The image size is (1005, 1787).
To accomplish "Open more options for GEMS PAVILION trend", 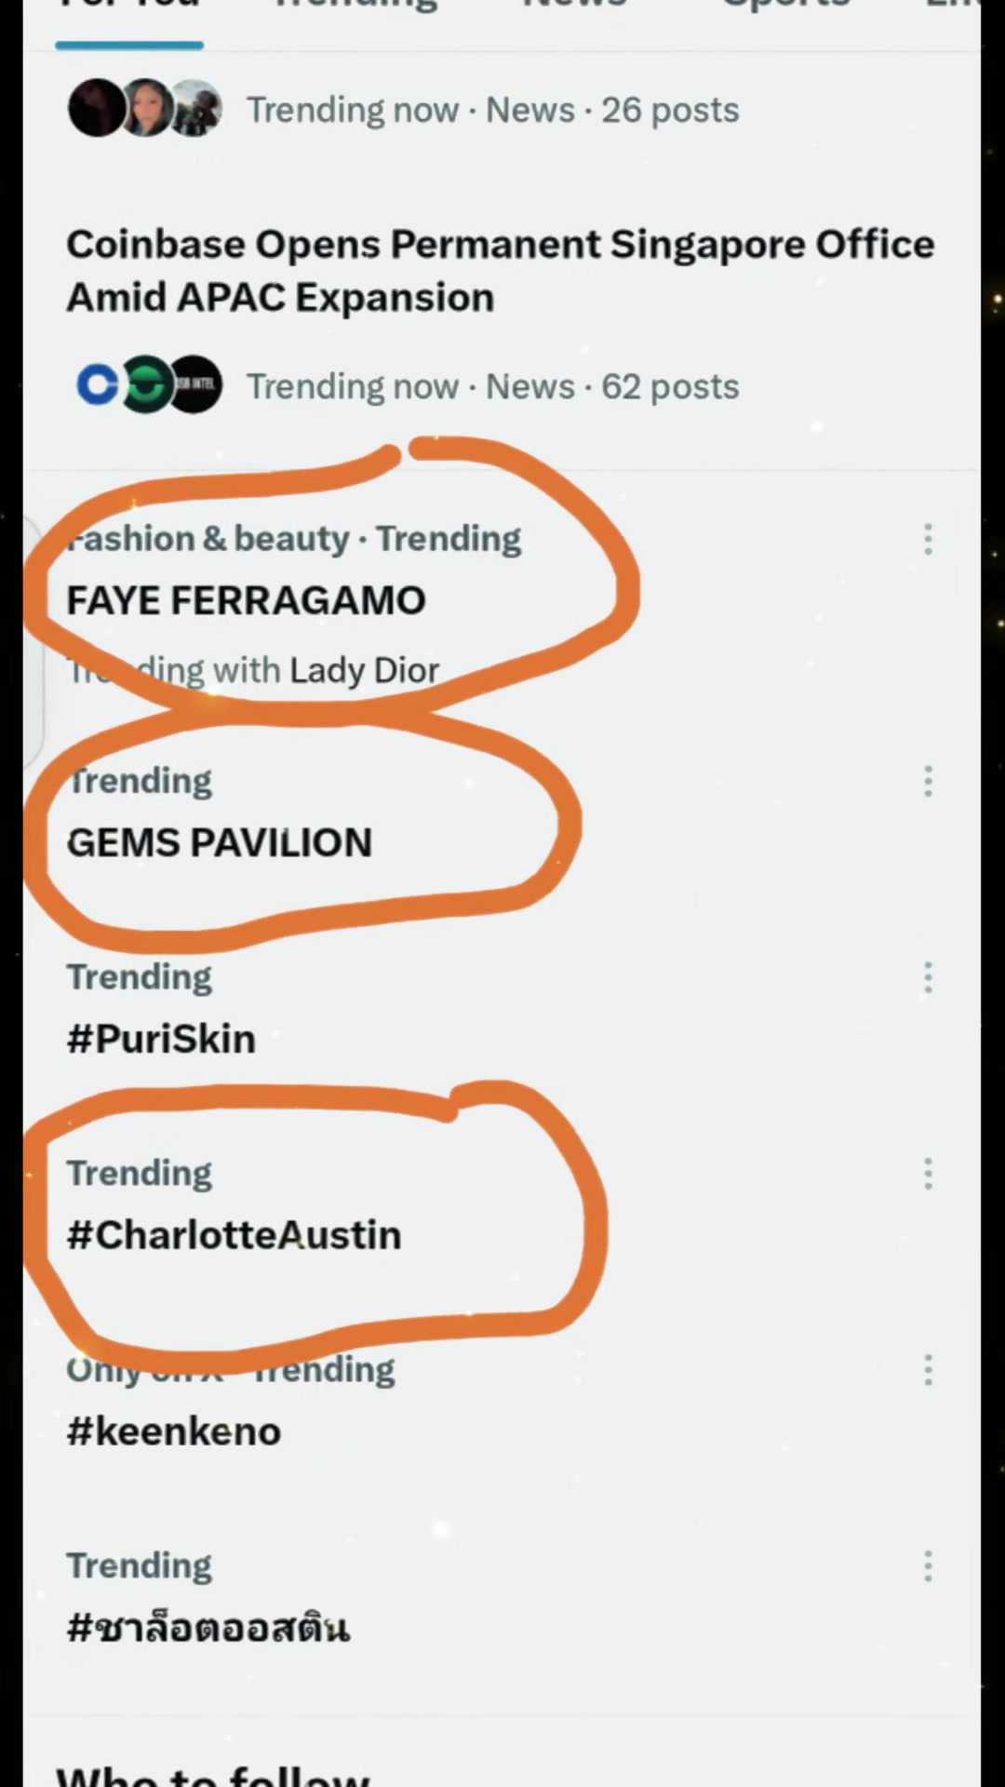I will click(x=928, y=781).
